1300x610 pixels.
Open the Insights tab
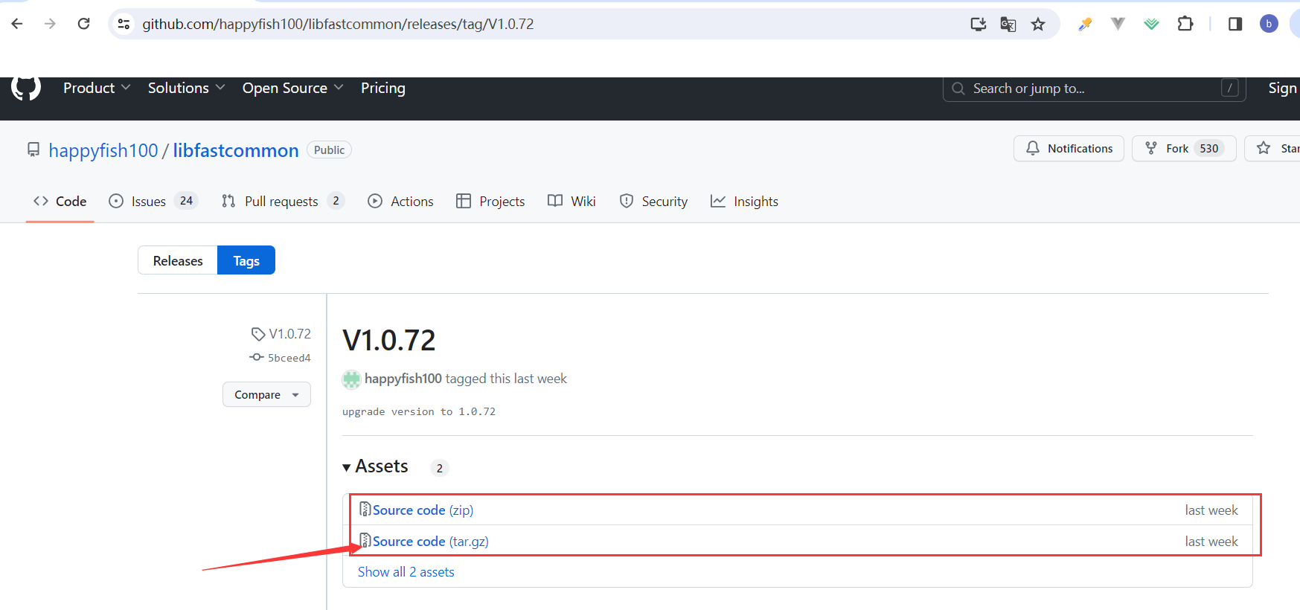coord(744,201)
